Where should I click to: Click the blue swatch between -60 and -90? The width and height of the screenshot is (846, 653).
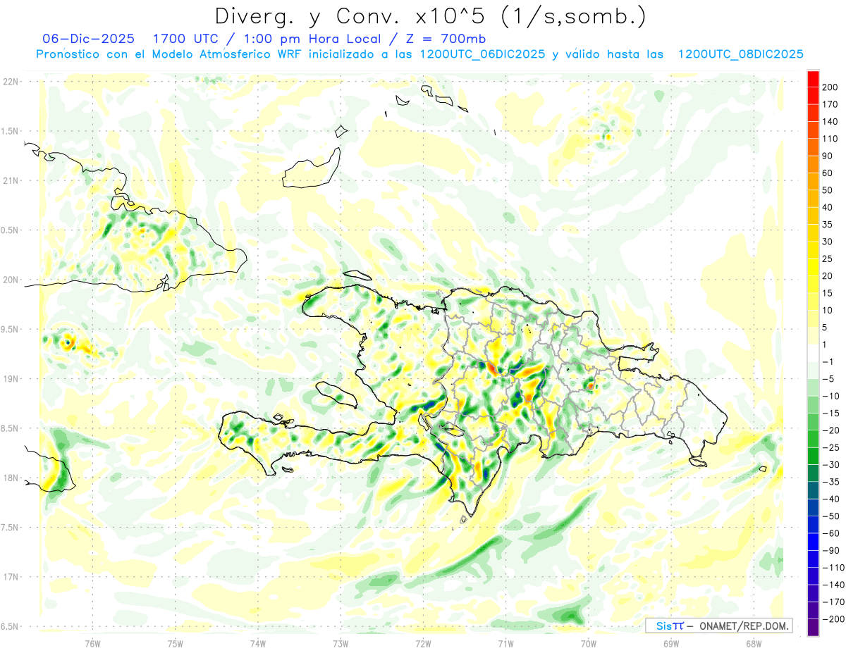(813, 542)
